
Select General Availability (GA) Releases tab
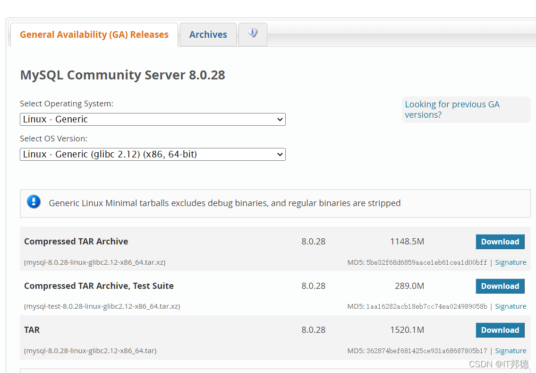pyautogui.click(x=94, y=35)
